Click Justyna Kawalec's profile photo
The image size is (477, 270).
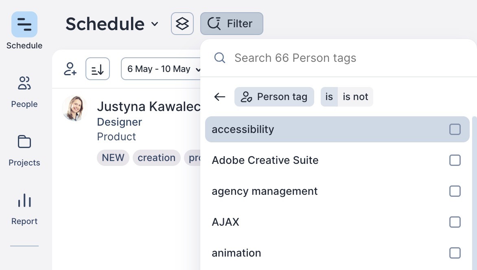(x=74, y=108)
